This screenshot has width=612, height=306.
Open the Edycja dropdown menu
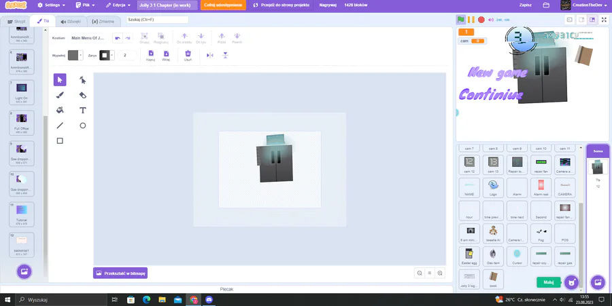tap(118, 5)
